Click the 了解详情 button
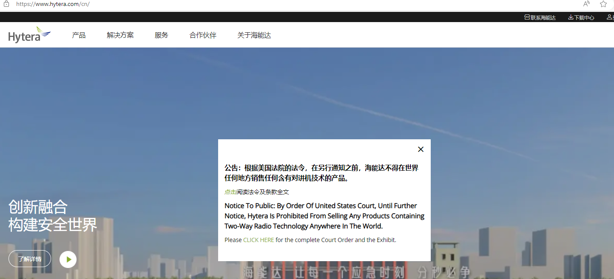614x279 pixels. (30, 259)
